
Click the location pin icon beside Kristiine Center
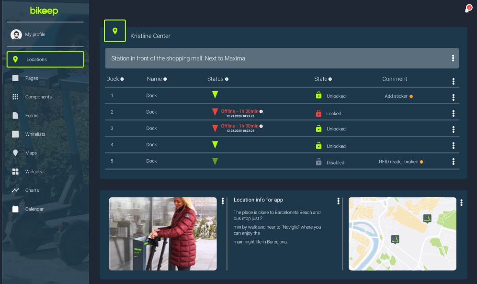(115, 31)
